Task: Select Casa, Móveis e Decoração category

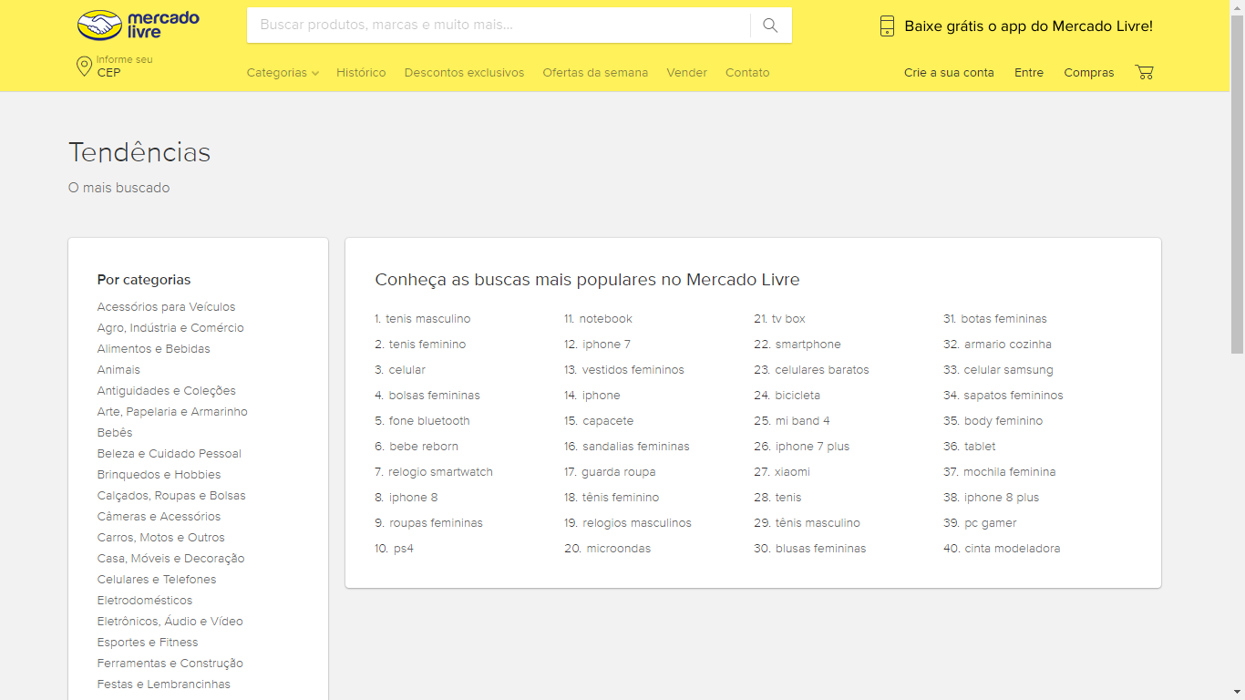Action: click(170, 559)
